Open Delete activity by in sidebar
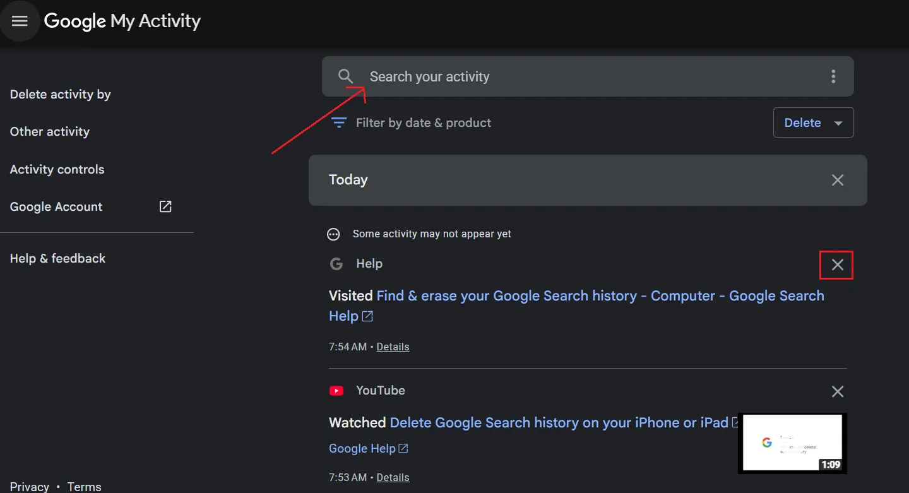The height and width of the screenshot is (493, 909). pyautogui.click(x=61, y=94)
